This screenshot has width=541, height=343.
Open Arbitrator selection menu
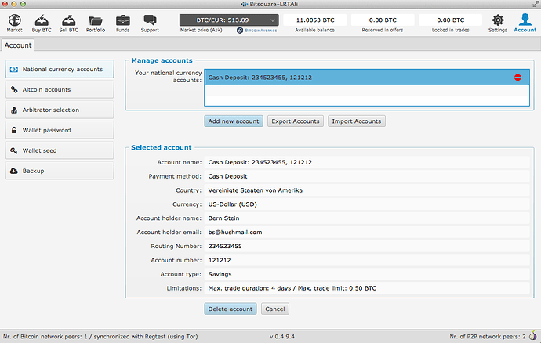tap(60, 110)
